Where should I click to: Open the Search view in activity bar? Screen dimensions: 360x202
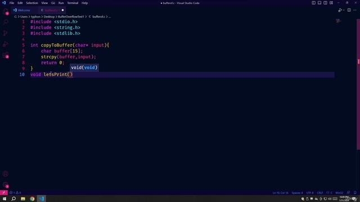click(x=6, y=22)
